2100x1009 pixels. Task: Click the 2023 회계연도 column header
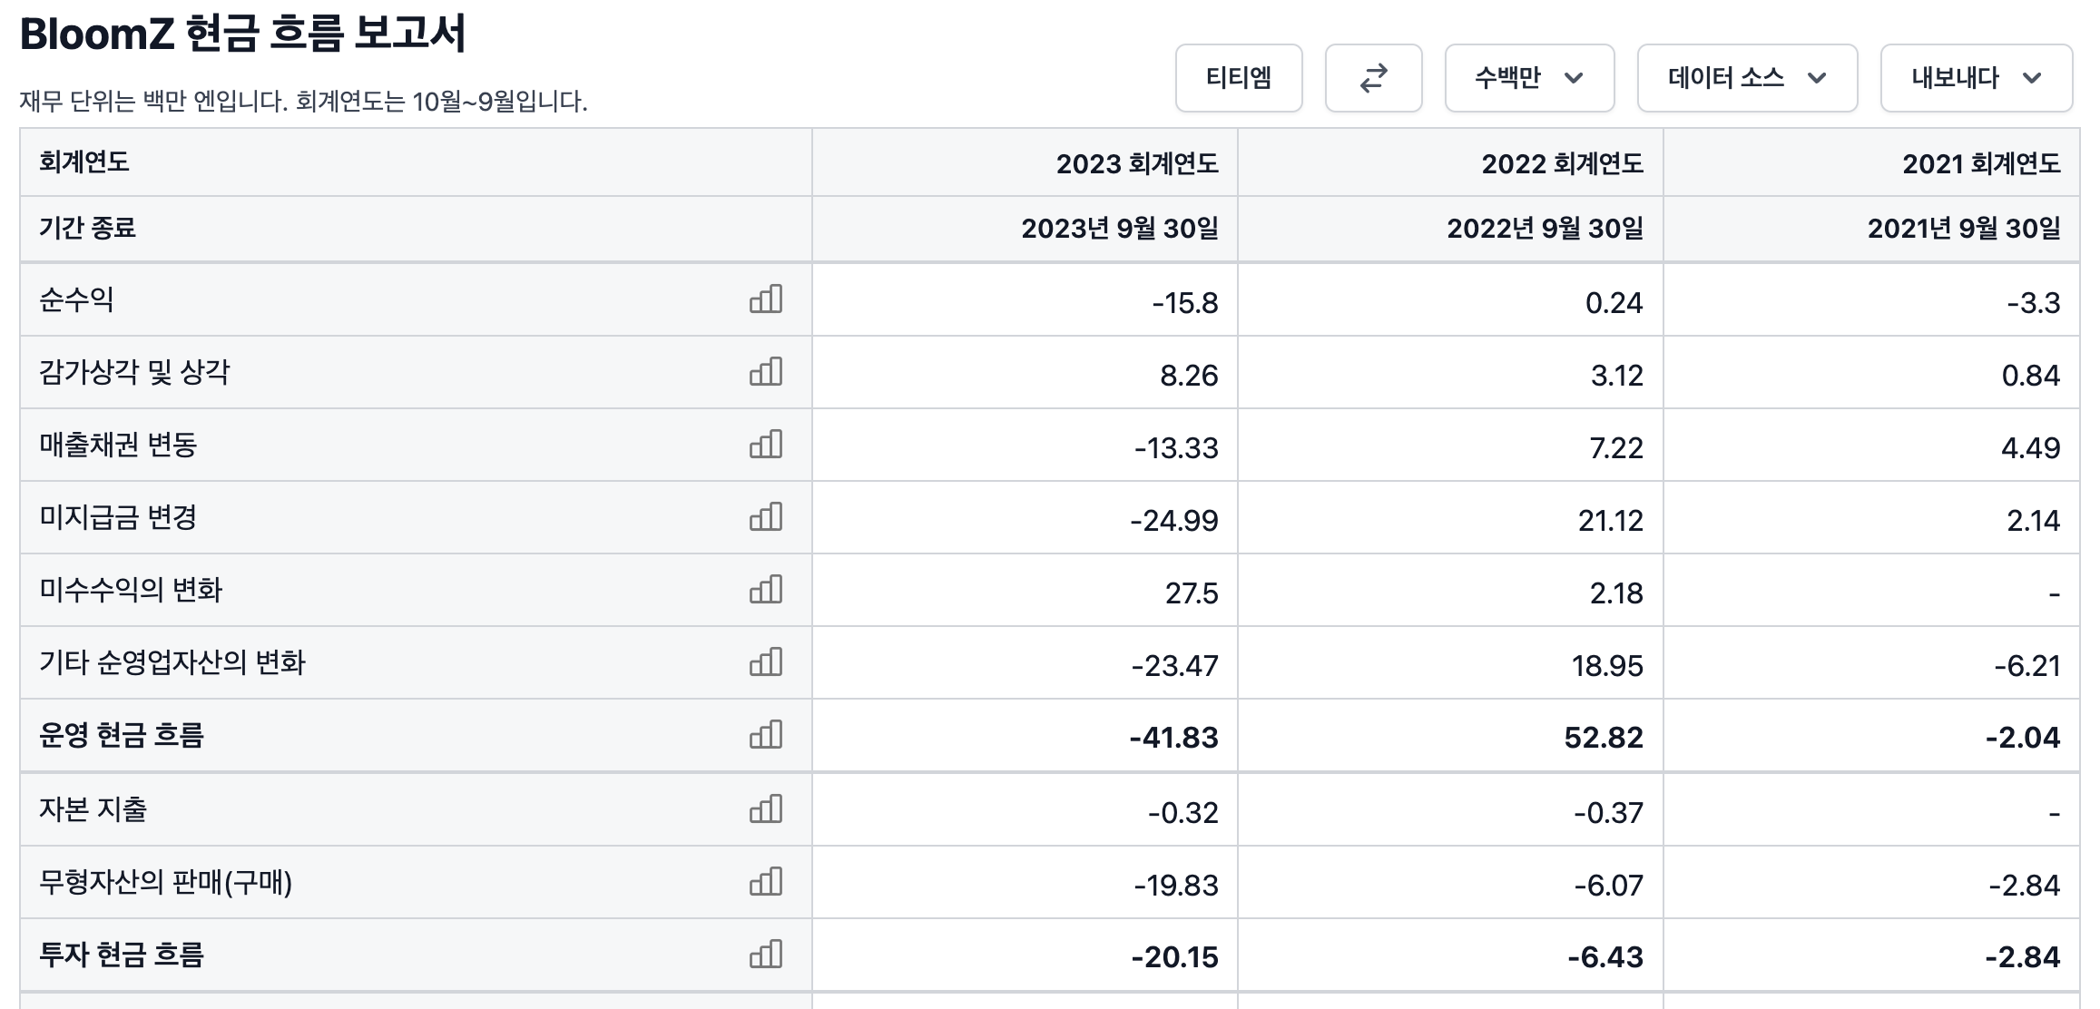(x=1136, y=164)
